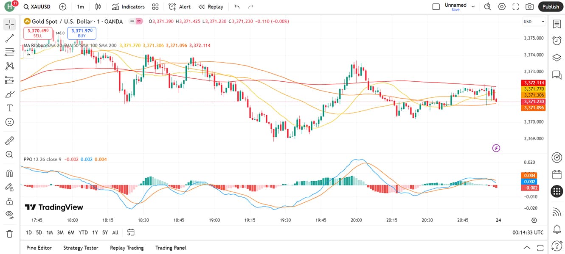The image size is (565, 254).
Task: Activate the ruler measure tool
Action: coord(9,141)
